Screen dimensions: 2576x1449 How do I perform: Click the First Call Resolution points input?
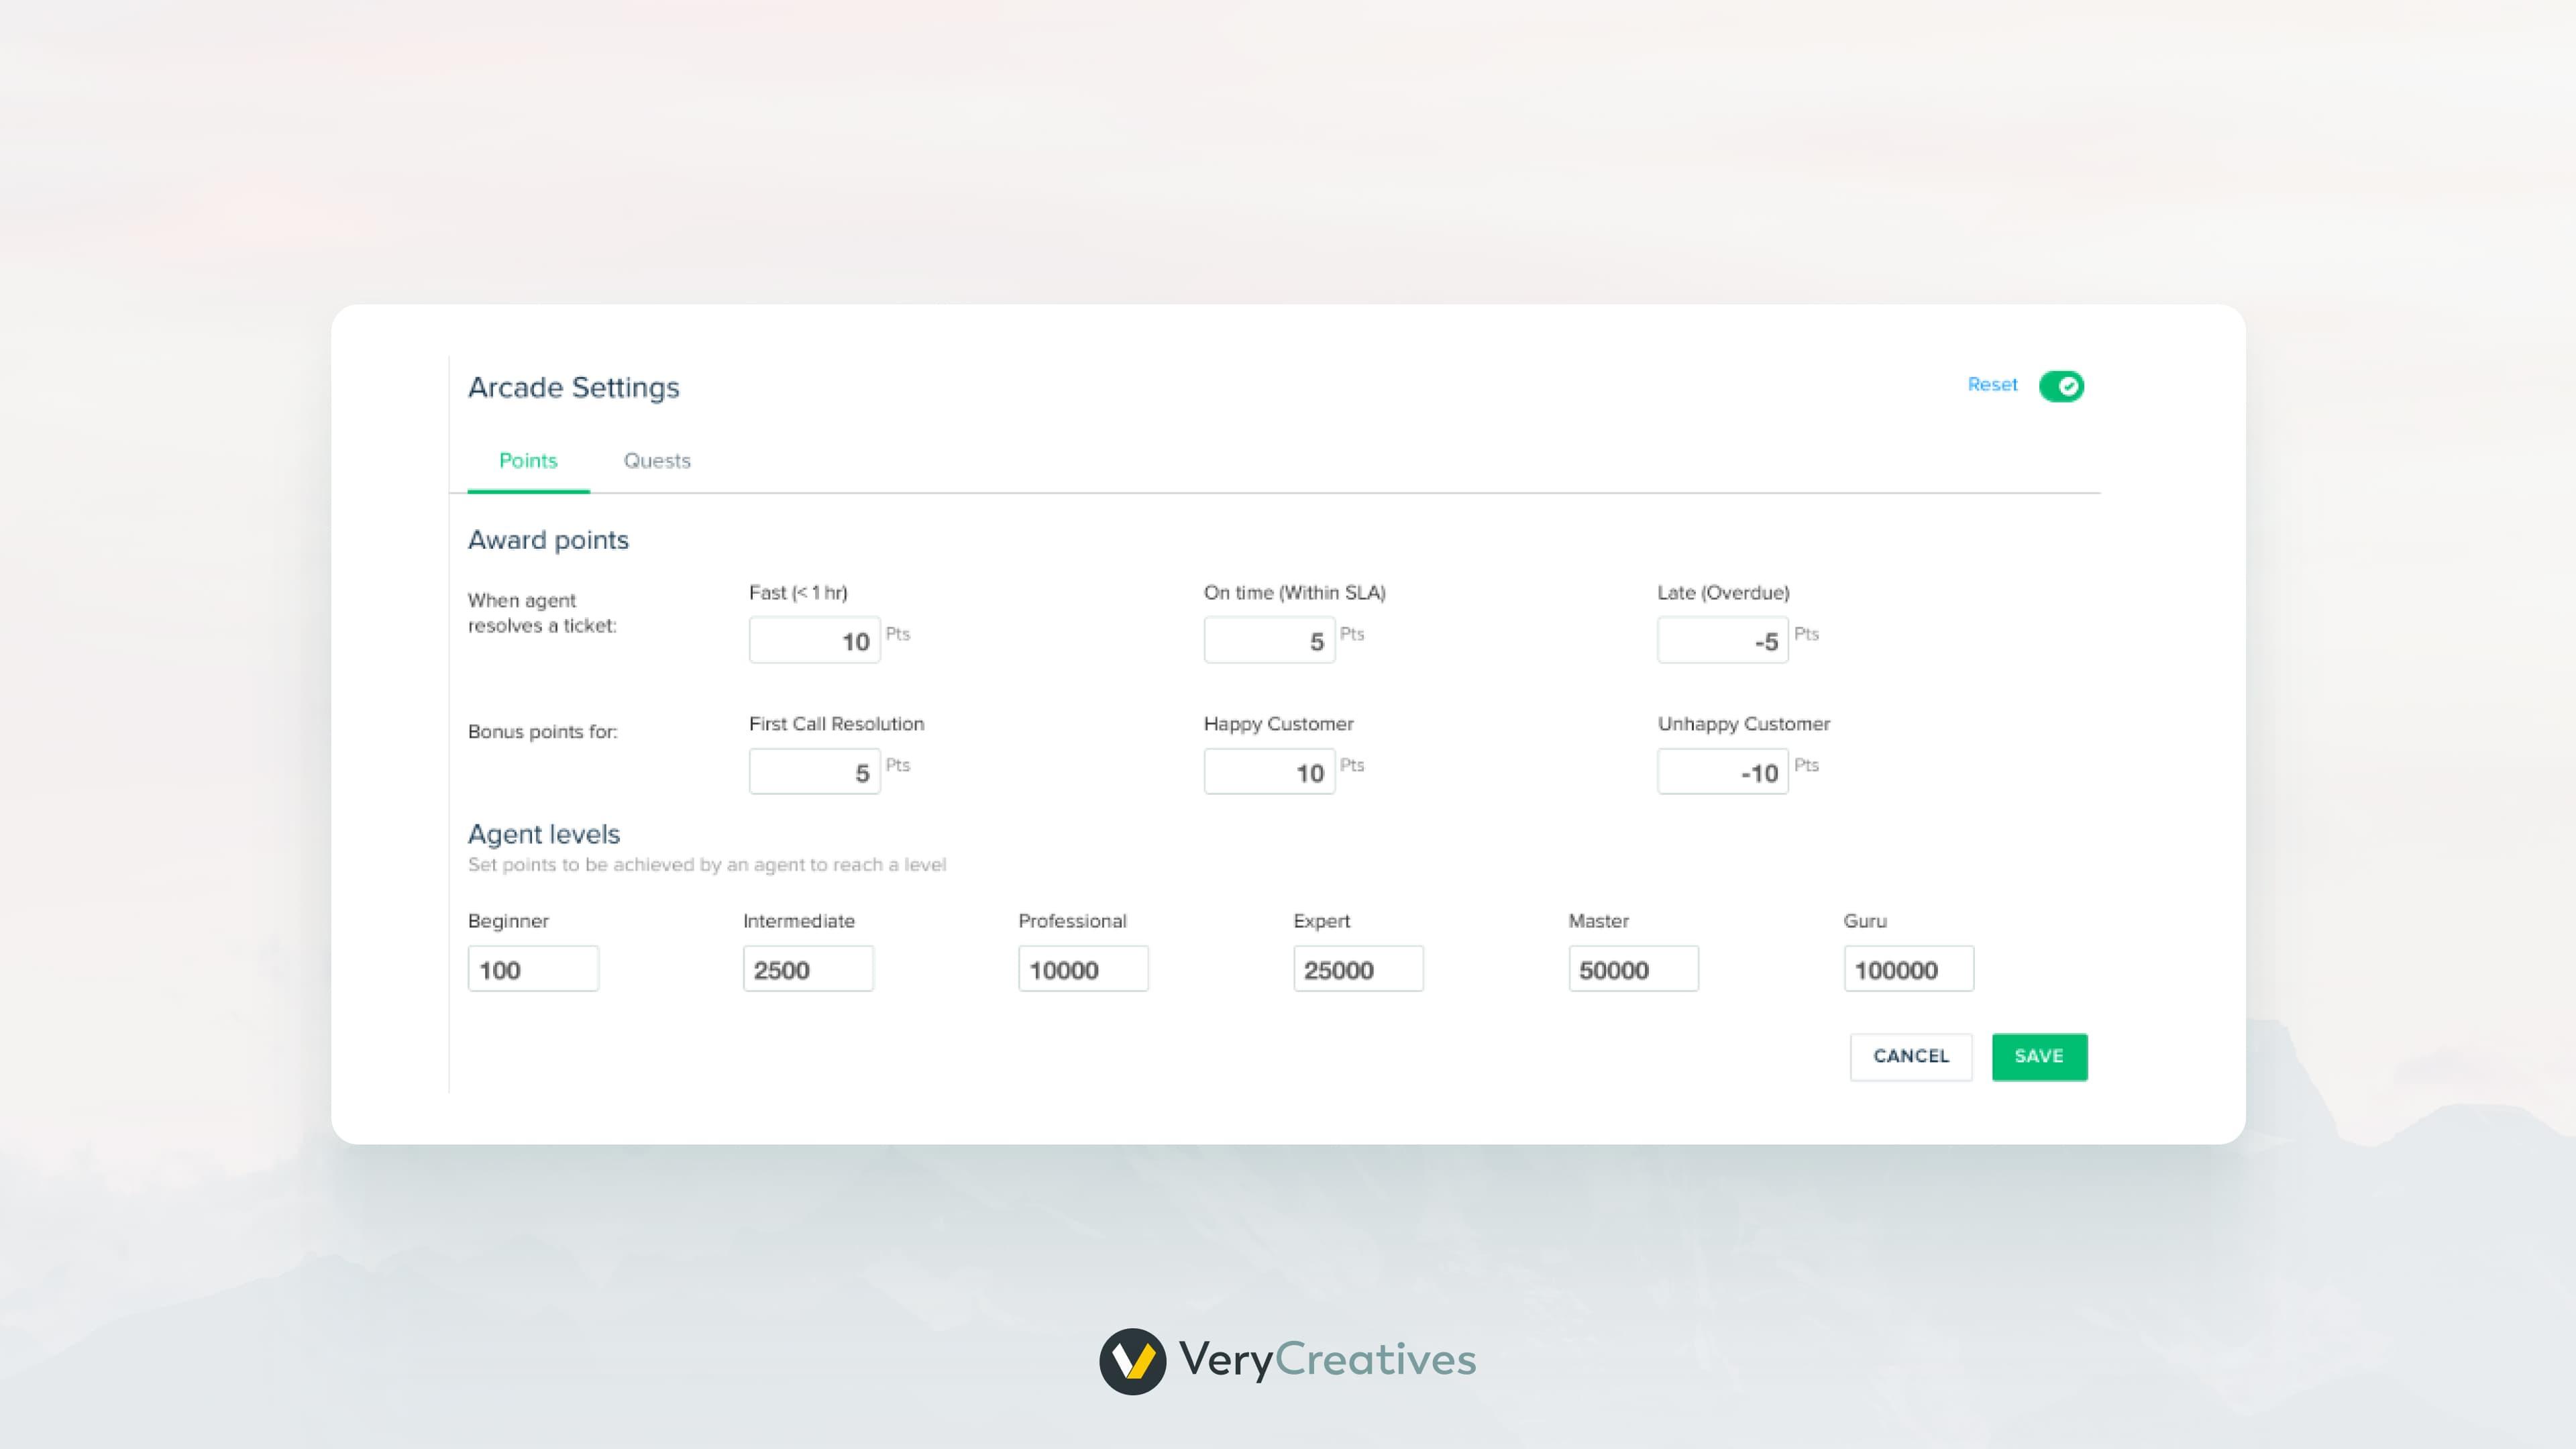pyautogui.click(x=814, y=771)
